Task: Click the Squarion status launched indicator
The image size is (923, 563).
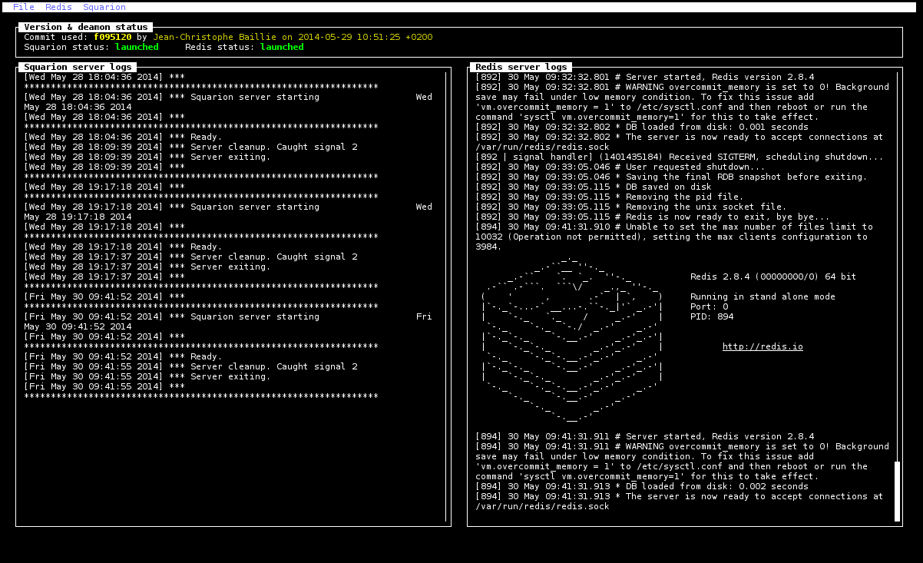Action: [137, 47]
